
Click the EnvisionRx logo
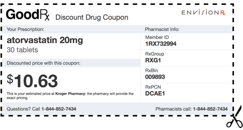pyautogui.click(x=203, y=12)
